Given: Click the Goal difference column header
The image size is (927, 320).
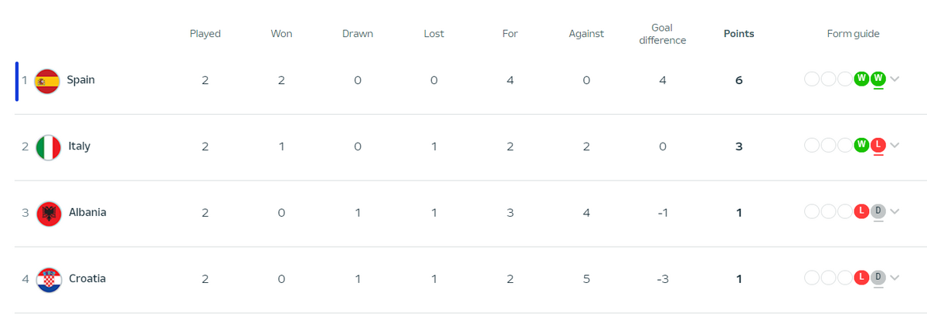Looking at the screenshot, I should 662,34.
